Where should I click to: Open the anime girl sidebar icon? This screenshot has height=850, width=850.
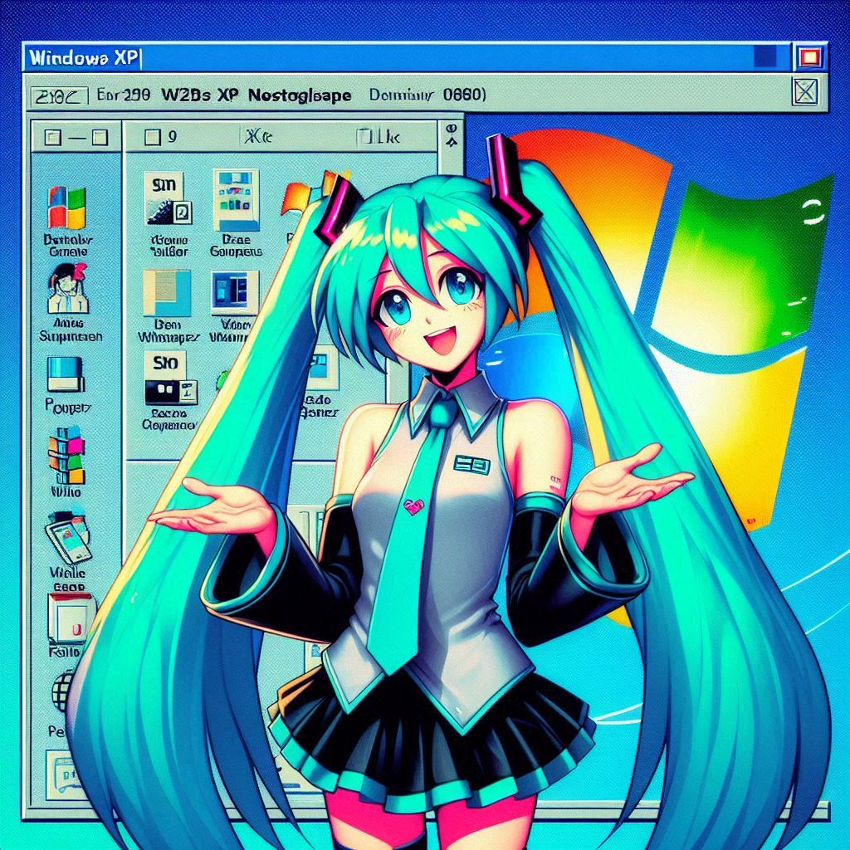[x=67, y=288]
